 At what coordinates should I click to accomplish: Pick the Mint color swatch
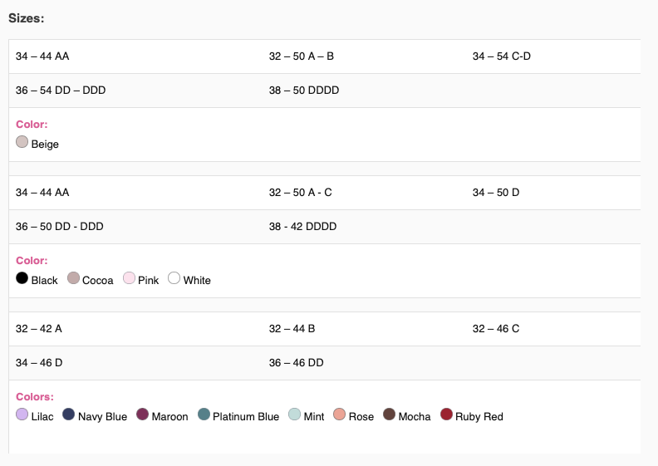[x=295, y=414]
